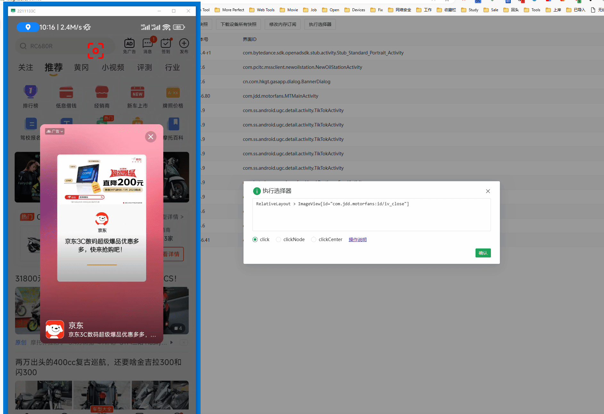The width and height of the screenshot is (604, 414).
Task: Open the 操作说明 link
Action: [358, 239]
